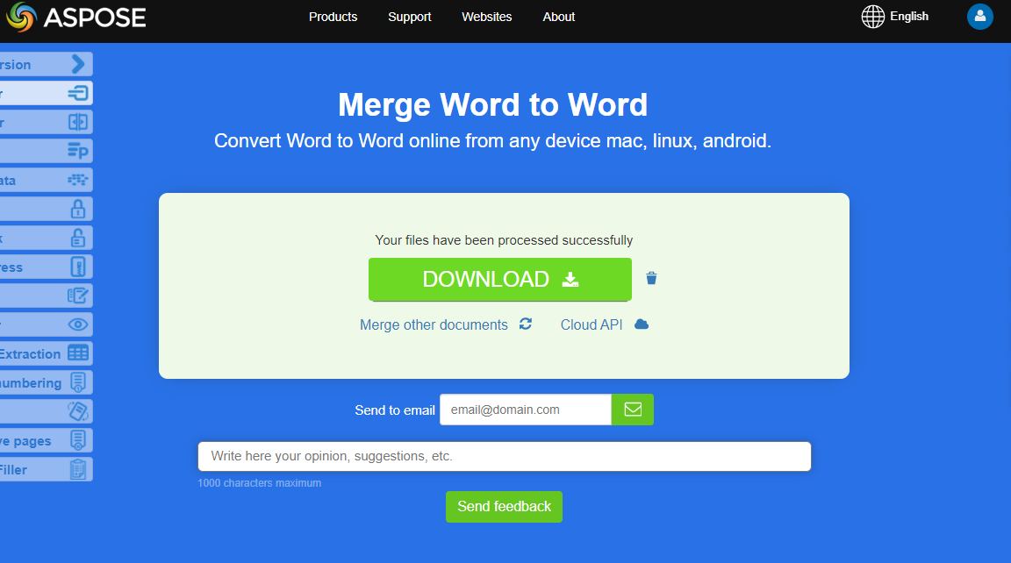
Task: Open the Support menu
Action: 409,17
